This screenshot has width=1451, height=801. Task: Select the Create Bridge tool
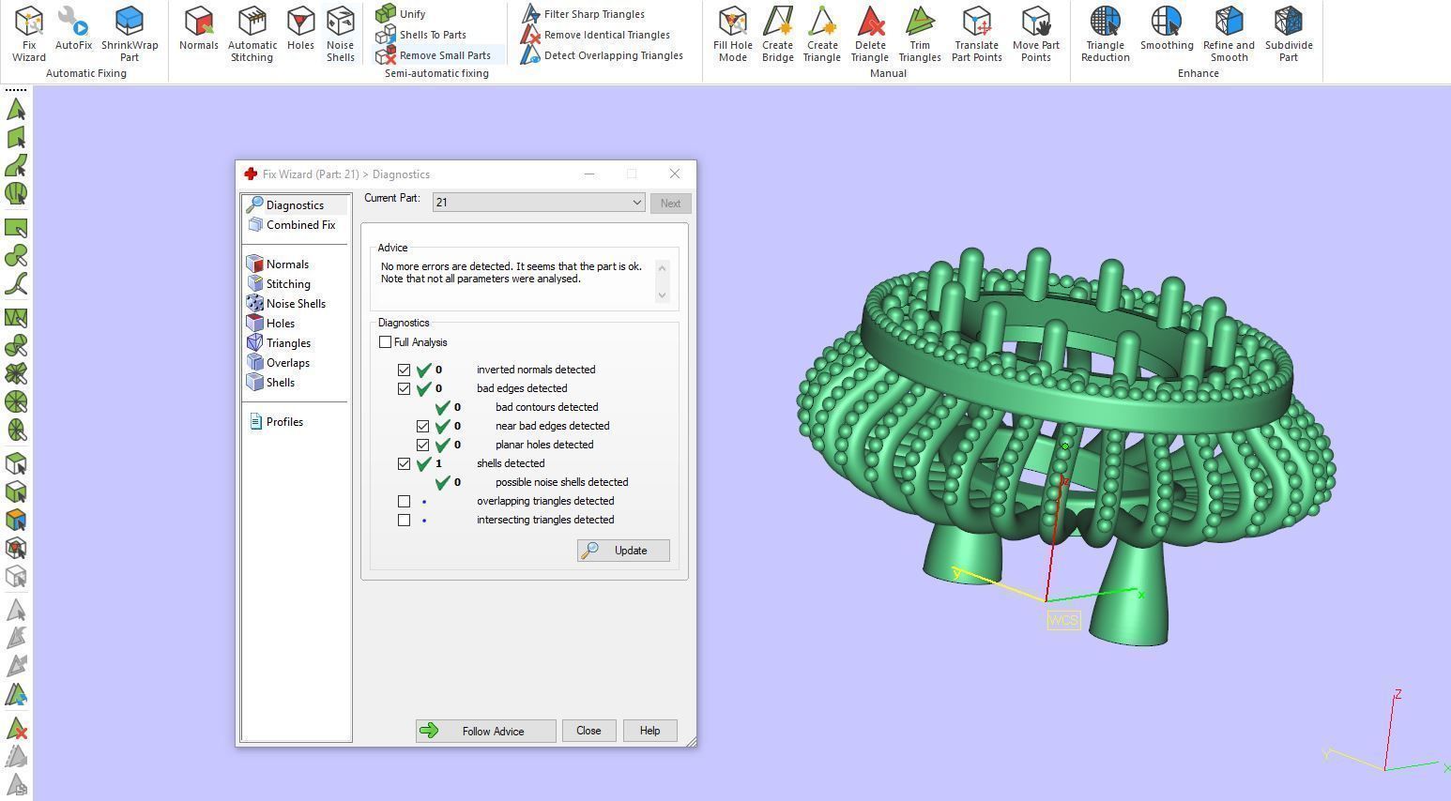(x=777, y=34)
